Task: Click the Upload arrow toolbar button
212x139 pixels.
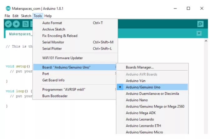Action: 16,24
